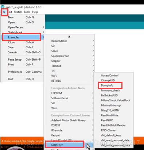Open the RFID-Cloner example
The height and width of the screenshot is (150, 144).
click(113, 130)
